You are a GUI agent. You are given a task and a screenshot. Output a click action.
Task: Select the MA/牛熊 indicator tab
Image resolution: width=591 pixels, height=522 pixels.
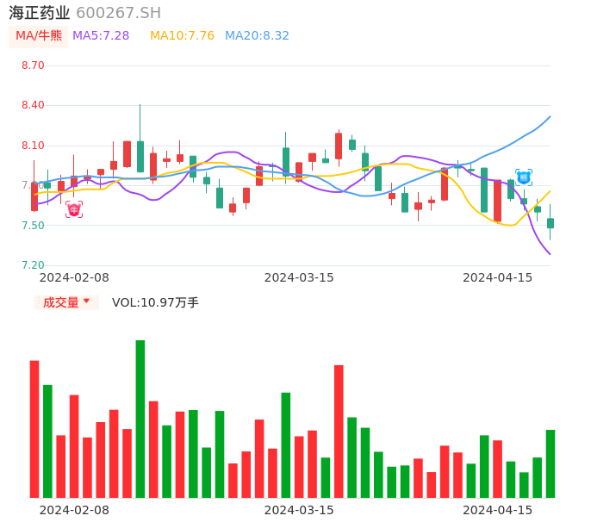[x=39, y=36]
